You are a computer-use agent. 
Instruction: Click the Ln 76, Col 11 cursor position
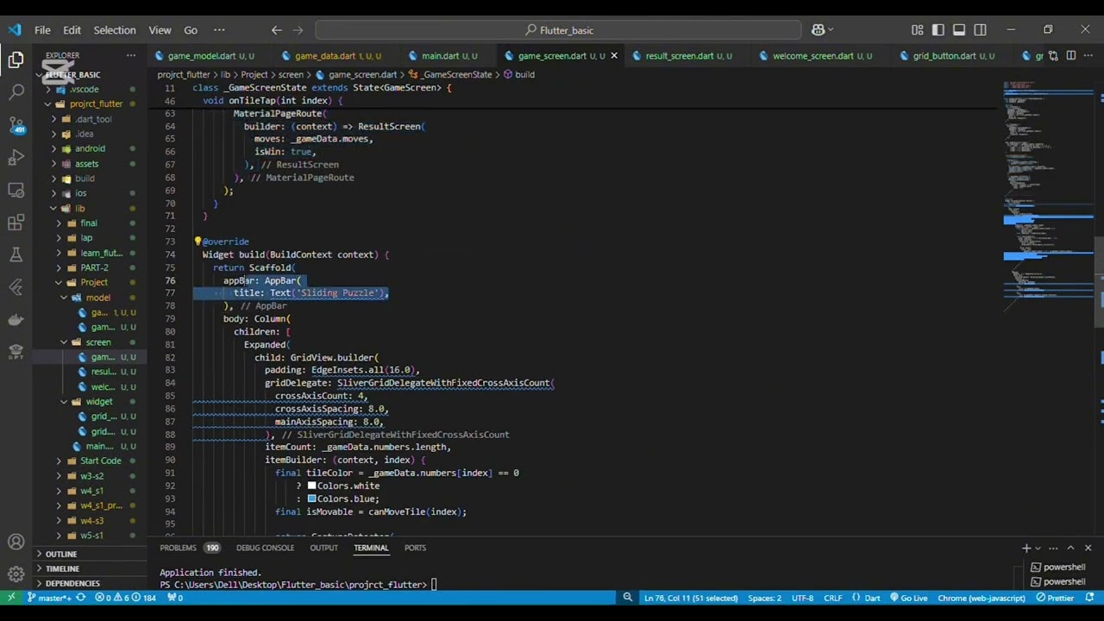coord(691,598)
